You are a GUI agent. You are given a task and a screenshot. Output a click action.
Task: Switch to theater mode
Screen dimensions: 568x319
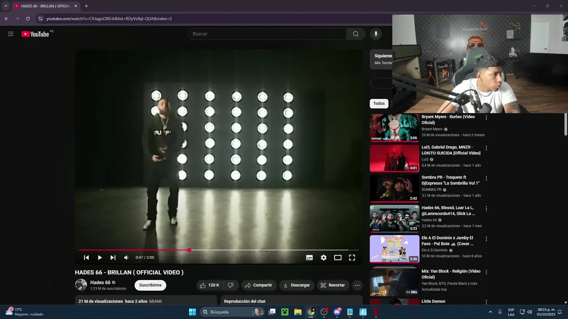[x=338, y=257]
